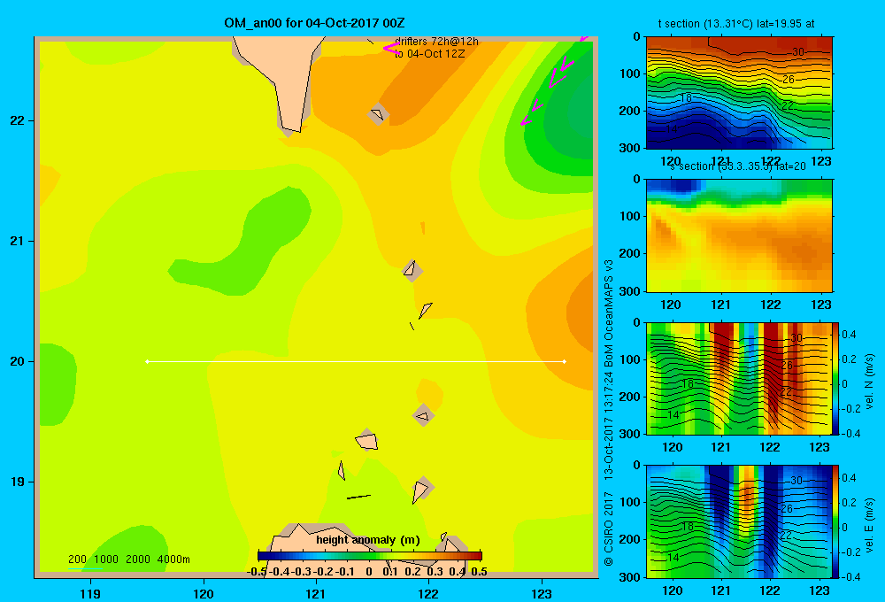Click the 0.4 tick label on the vel. N colorbar
Image resolution: width=885 pixels, height=602 pixels.
[x=849, y=335]
